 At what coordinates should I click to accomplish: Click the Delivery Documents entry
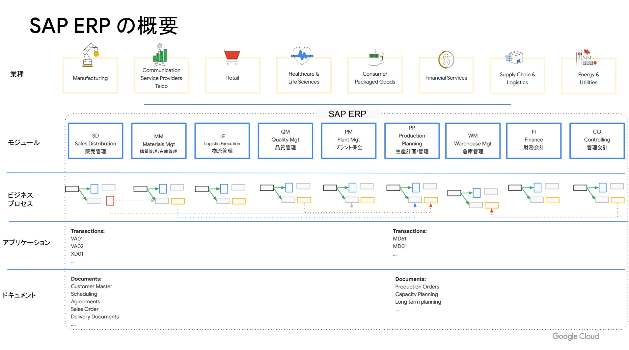[95, 316]
